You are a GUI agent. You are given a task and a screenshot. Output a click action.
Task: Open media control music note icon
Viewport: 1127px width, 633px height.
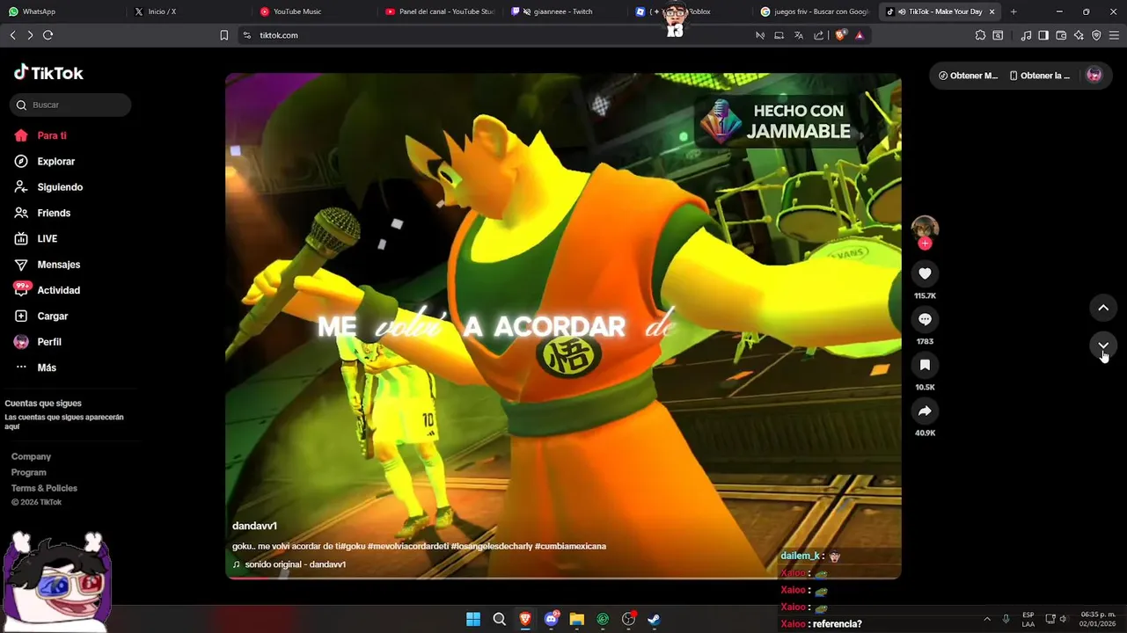1026,35
